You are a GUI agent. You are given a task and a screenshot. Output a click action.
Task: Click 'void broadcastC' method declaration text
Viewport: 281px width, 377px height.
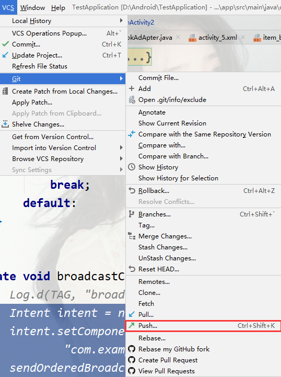[x=74, y=276]
